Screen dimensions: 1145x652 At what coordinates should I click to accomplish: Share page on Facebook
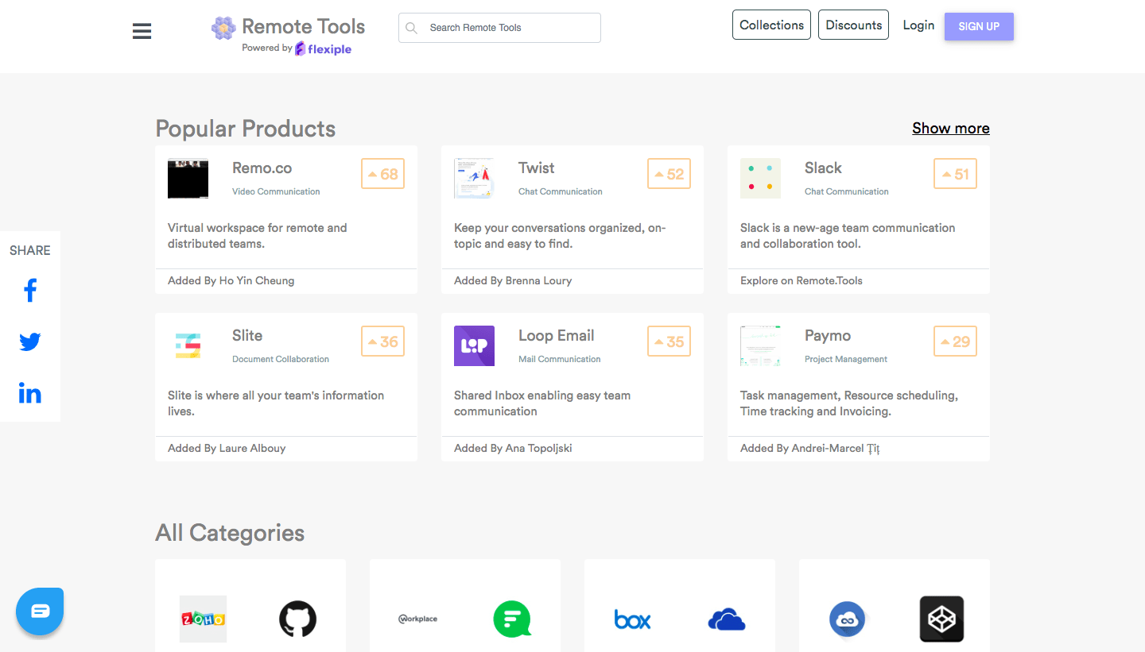(30, 291)
